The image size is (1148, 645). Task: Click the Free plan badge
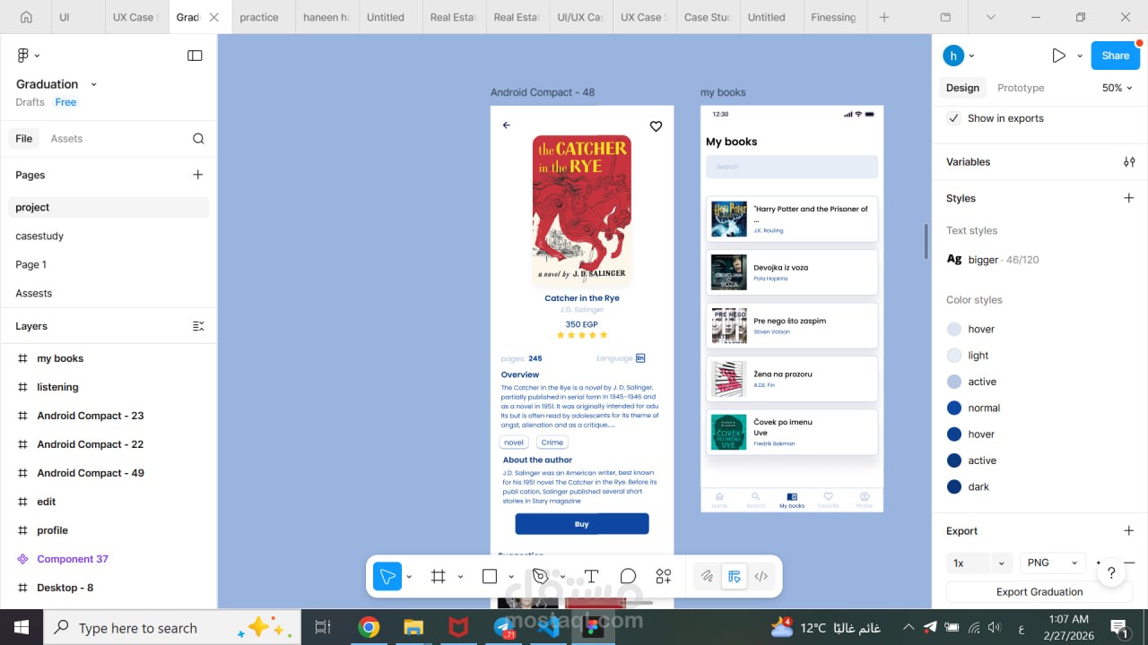point(65,102)
